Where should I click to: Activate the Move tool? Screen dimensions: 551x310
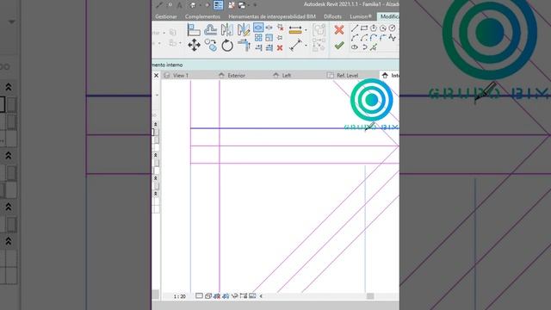click(194, 46)
